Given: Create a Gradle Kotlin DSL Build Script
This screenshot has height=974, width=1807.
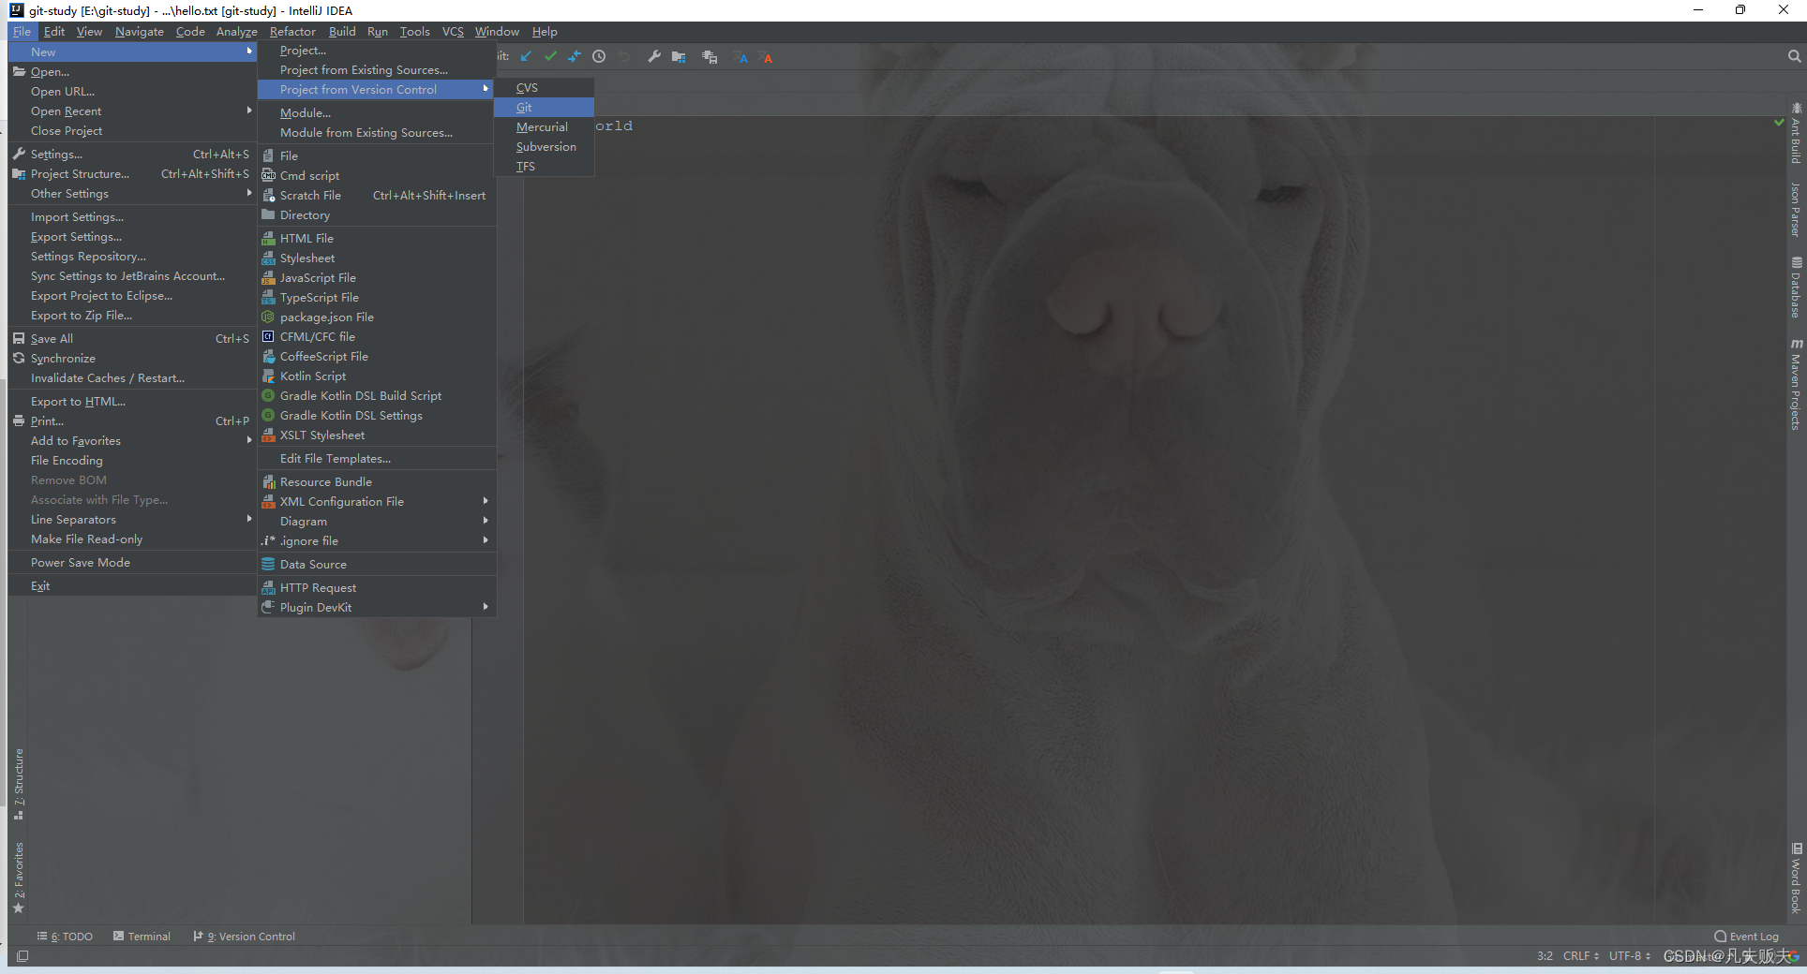Looking at the screenshot, I should coord(377,395).
